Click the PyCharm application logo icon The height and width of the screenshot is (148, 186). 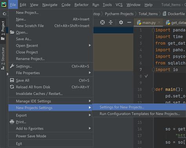pyautogui.click(x=4, y=4)
